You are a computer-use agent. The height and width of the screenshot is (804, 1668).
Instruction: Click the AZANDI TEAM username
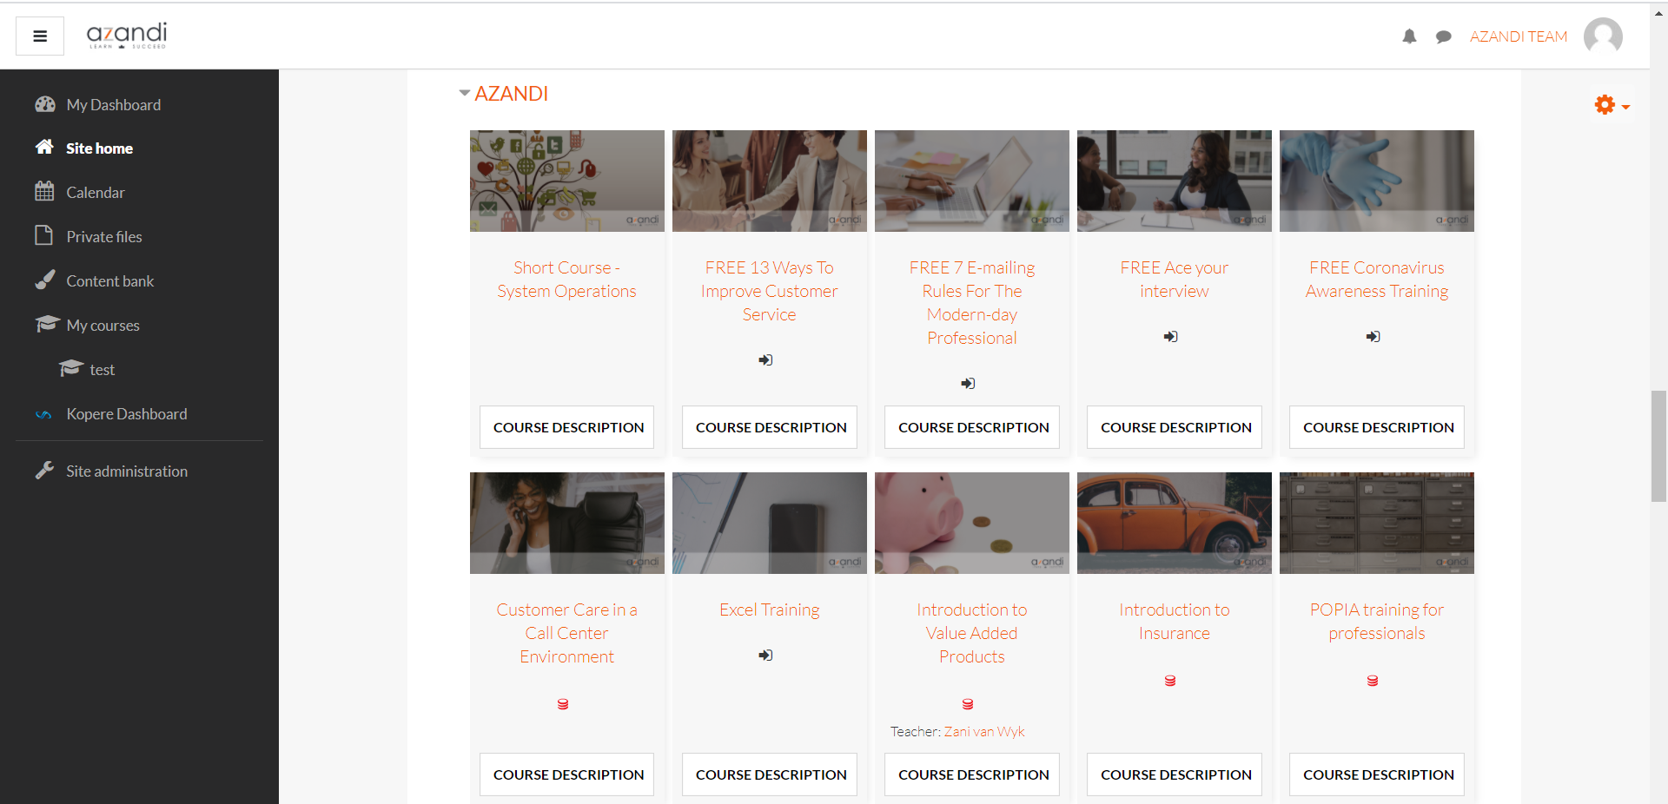(1519, 36)
